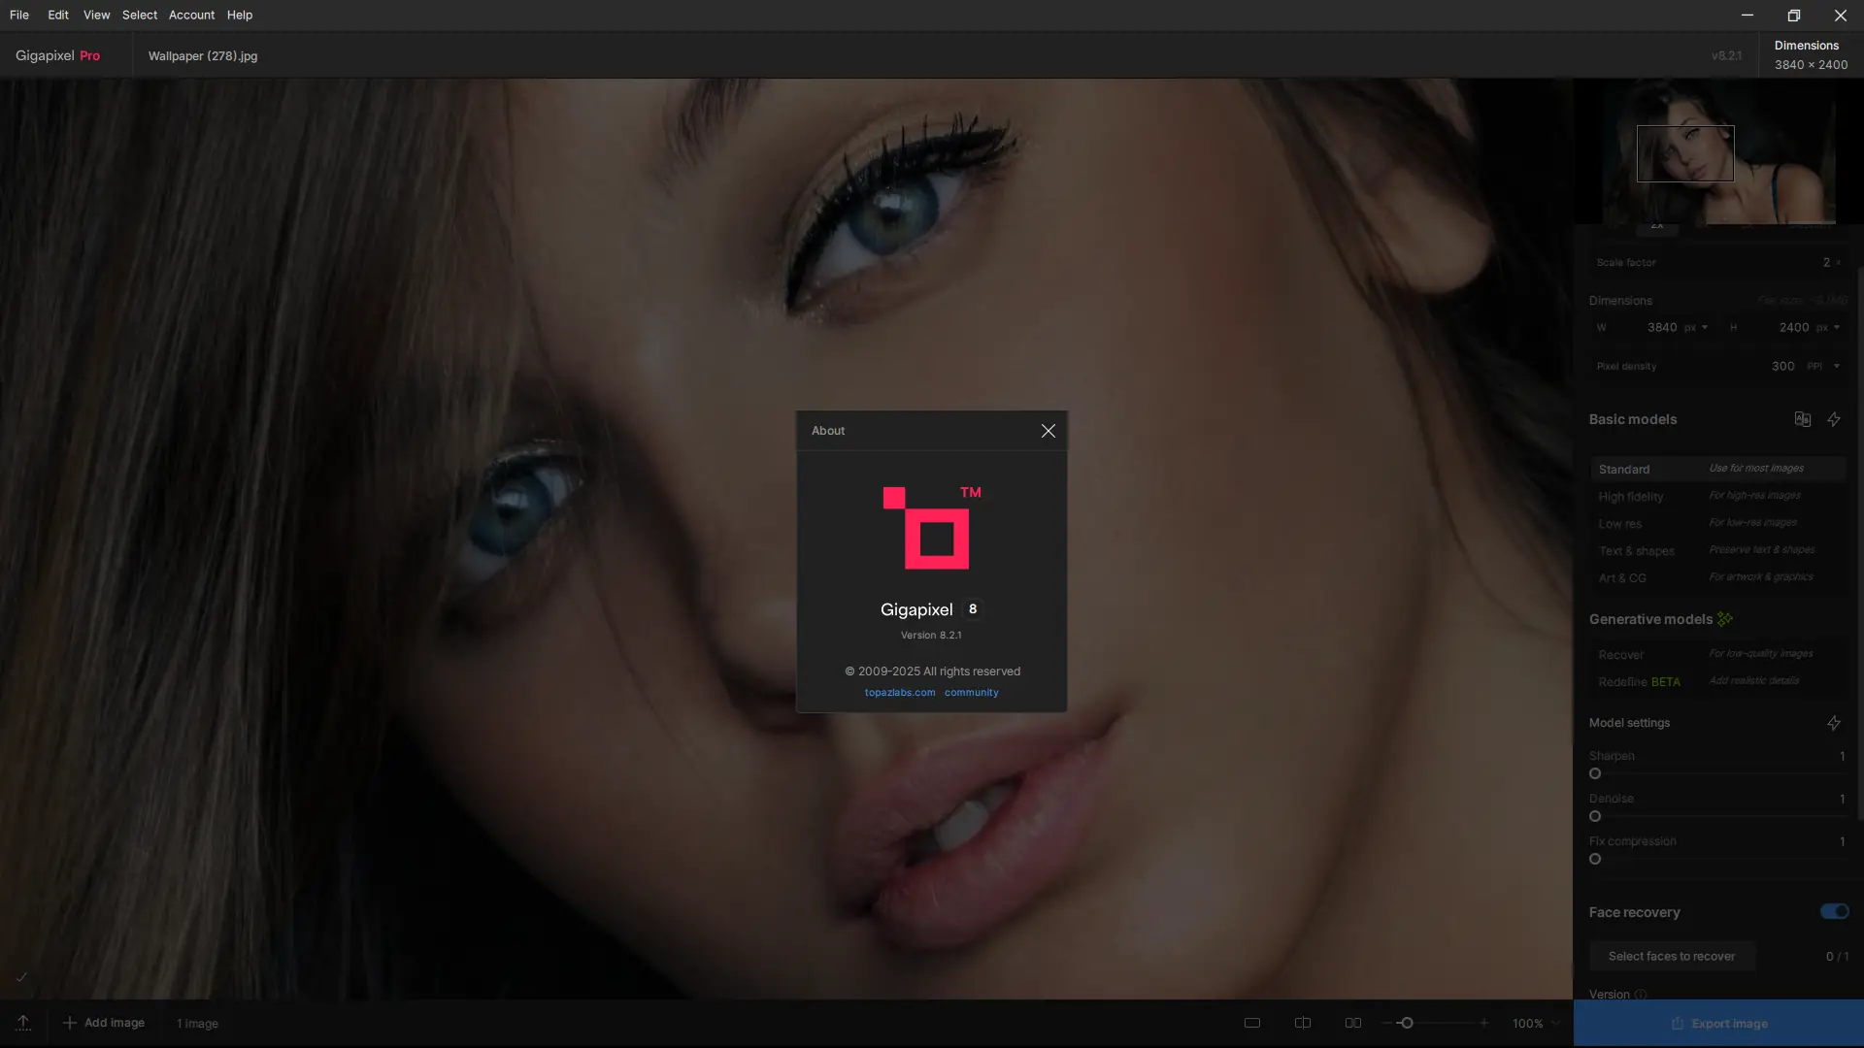The height and width of the screenshot is (1048, 1864).
Task: Close the About dialog
Action: point(1048,431)
